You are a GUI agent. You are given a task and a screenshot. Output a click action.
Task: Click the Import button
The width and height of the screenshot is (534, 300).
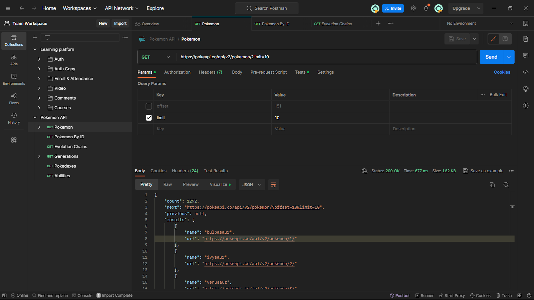click(120, 23)
